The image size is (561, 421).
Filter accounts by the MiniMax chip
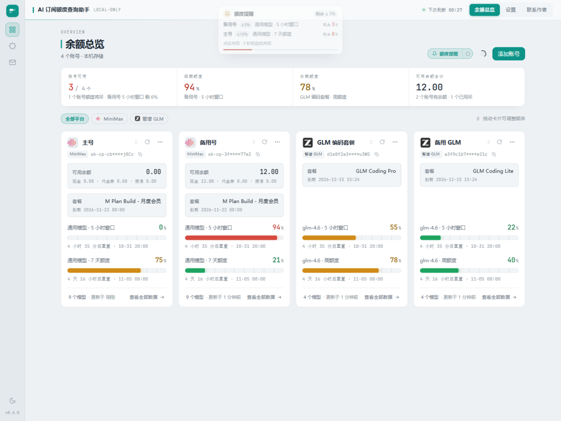pyautogui.click(x=109, y=119)
